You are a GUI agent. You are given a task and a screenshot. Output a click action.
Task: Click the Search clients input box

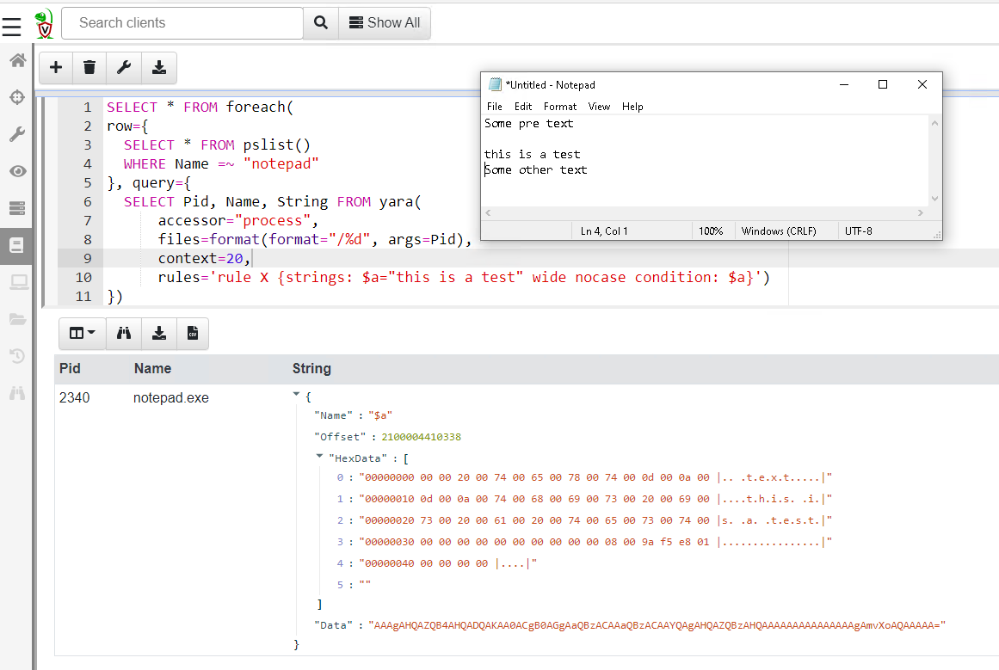coord(182,23)
